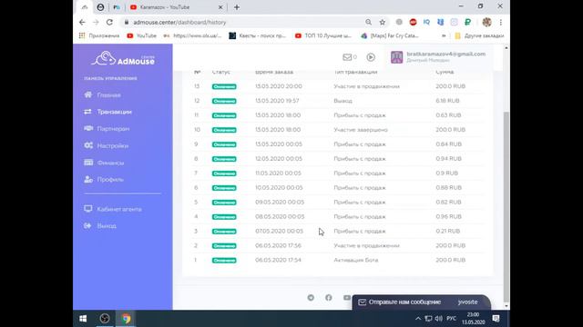Click the arrows icon beside Транзакции

point(87,112)
